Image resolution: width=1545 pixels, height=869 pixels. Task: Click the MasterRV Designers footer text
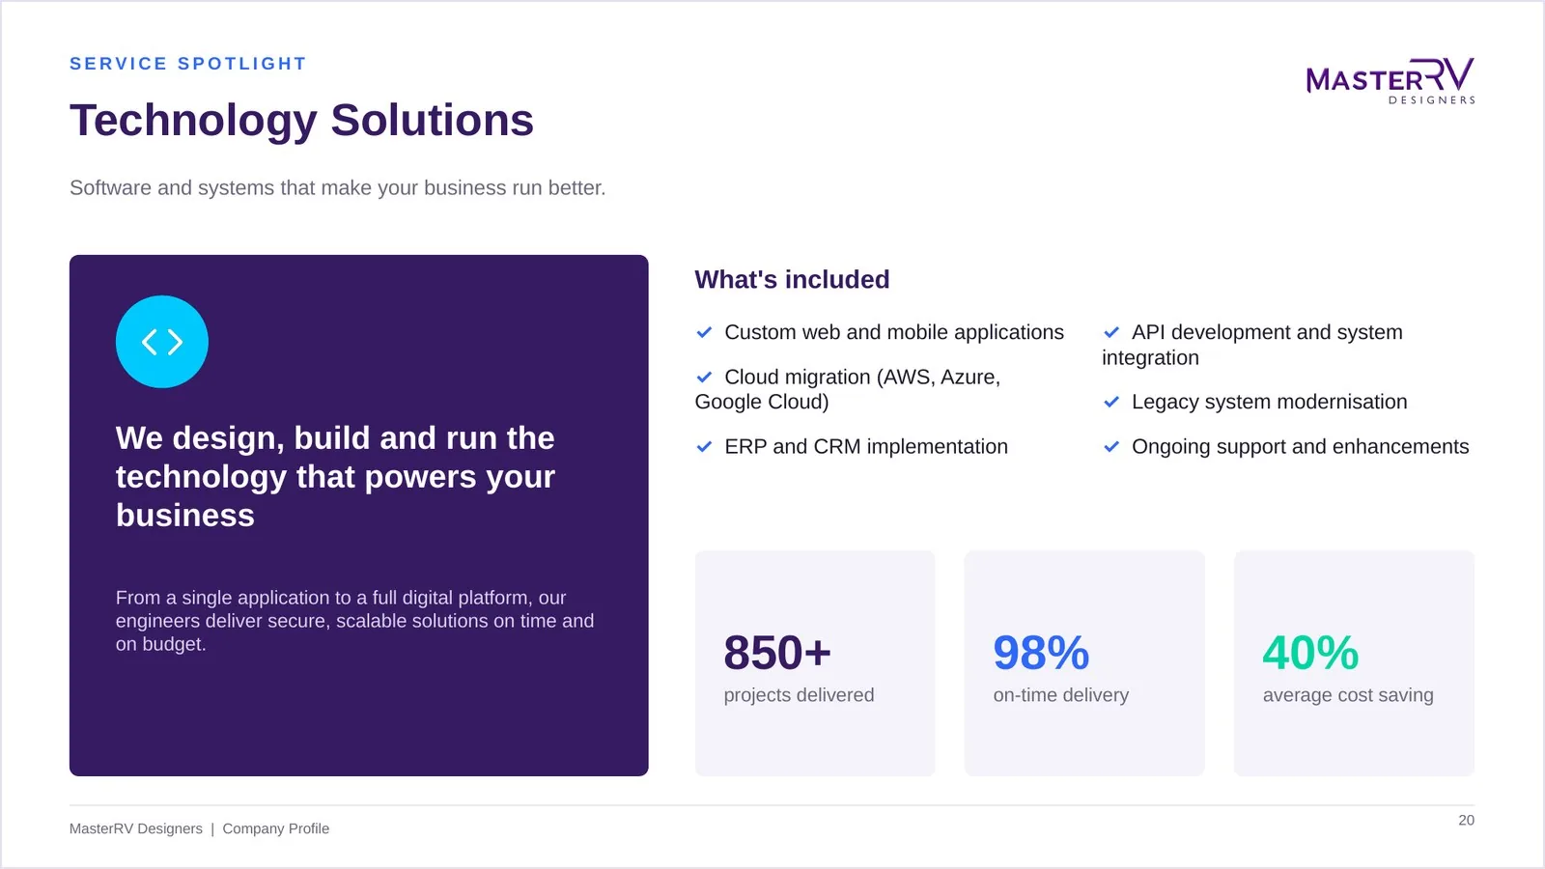(x=136, y=828)
